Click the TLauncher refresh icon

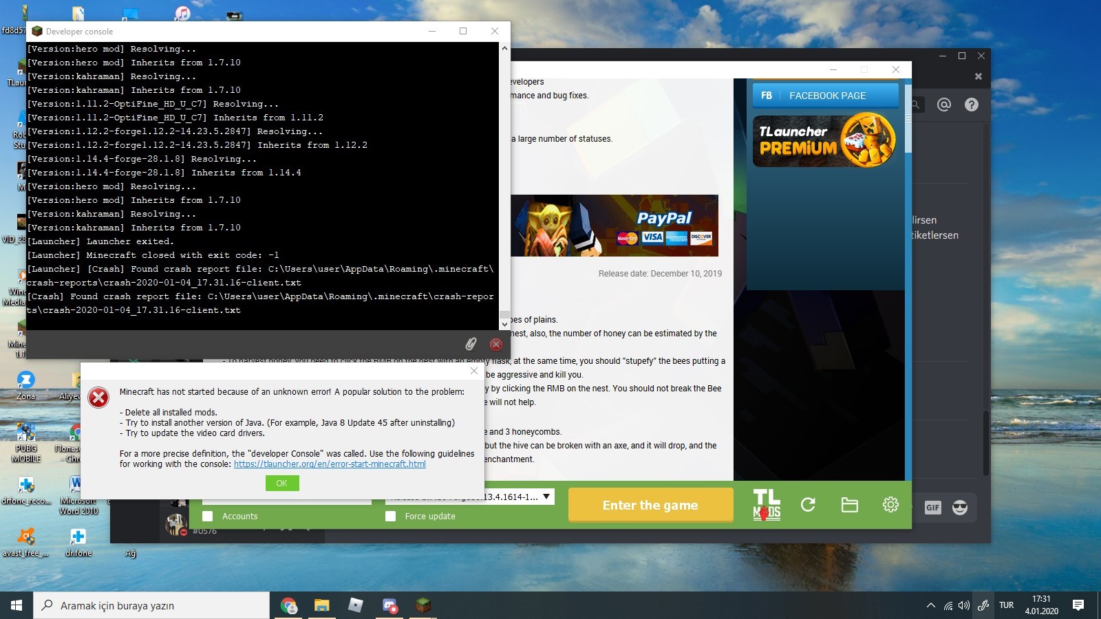click(x=809, y=505)
